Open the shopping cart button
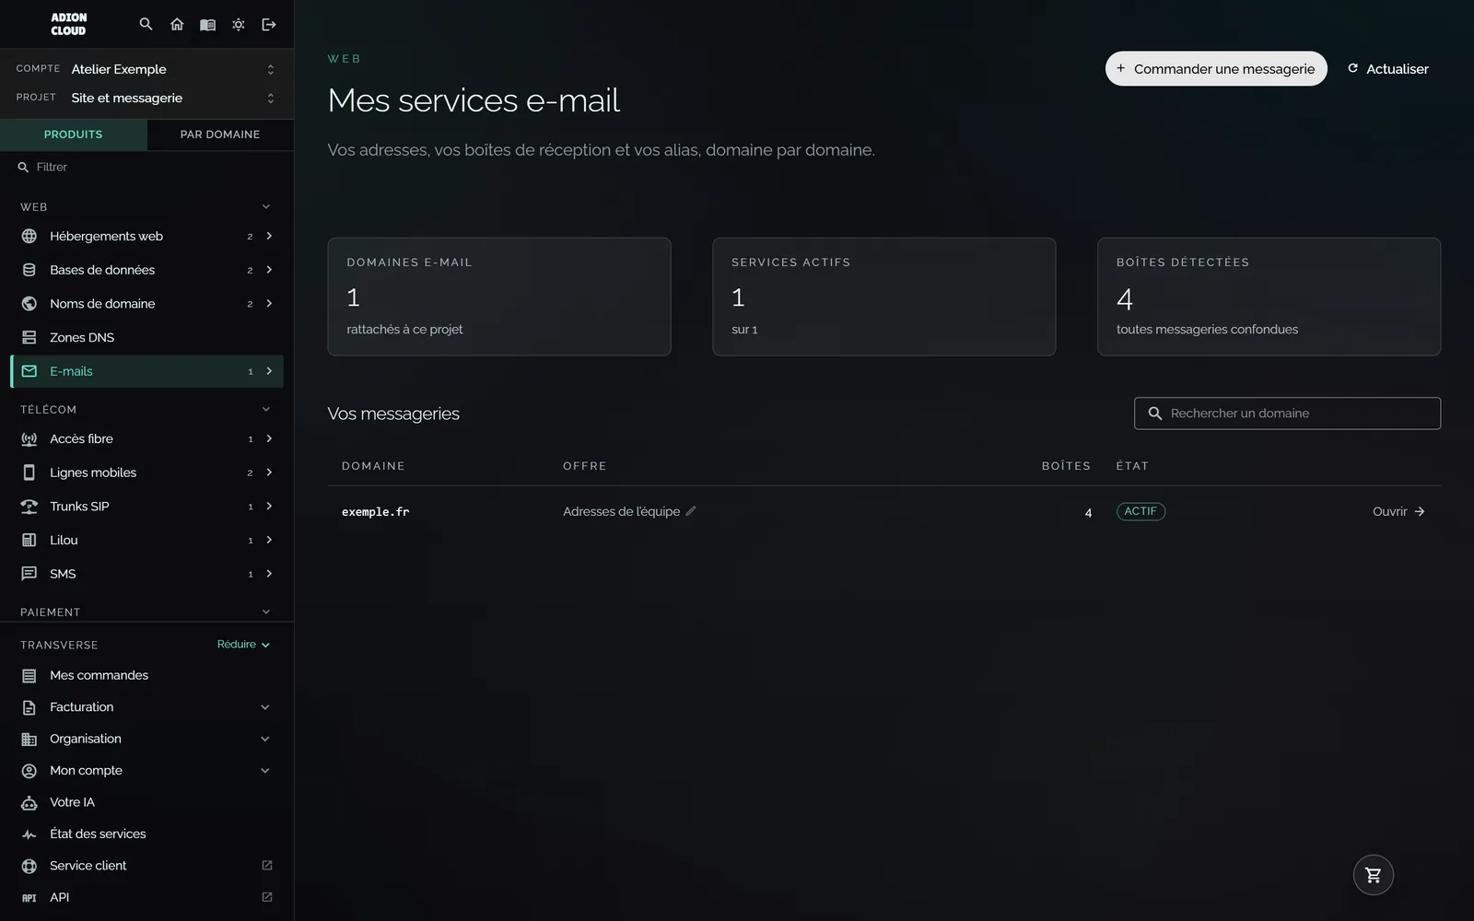The width and height of the screenshot is (1474, 921). pos(1374,875)
